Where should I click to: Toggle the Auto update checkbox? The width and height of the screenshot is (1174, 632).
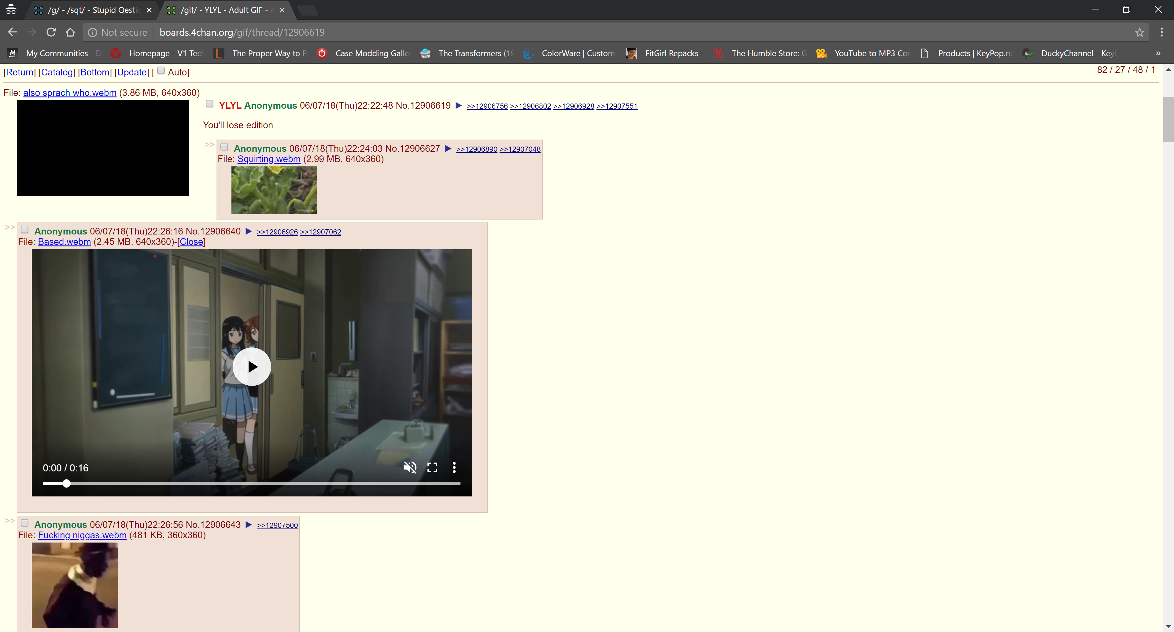(x=161, y=71)
